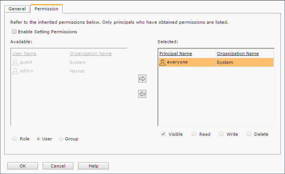Click the guest user icon
The image size is (285, 174).
tap(15, 62)
